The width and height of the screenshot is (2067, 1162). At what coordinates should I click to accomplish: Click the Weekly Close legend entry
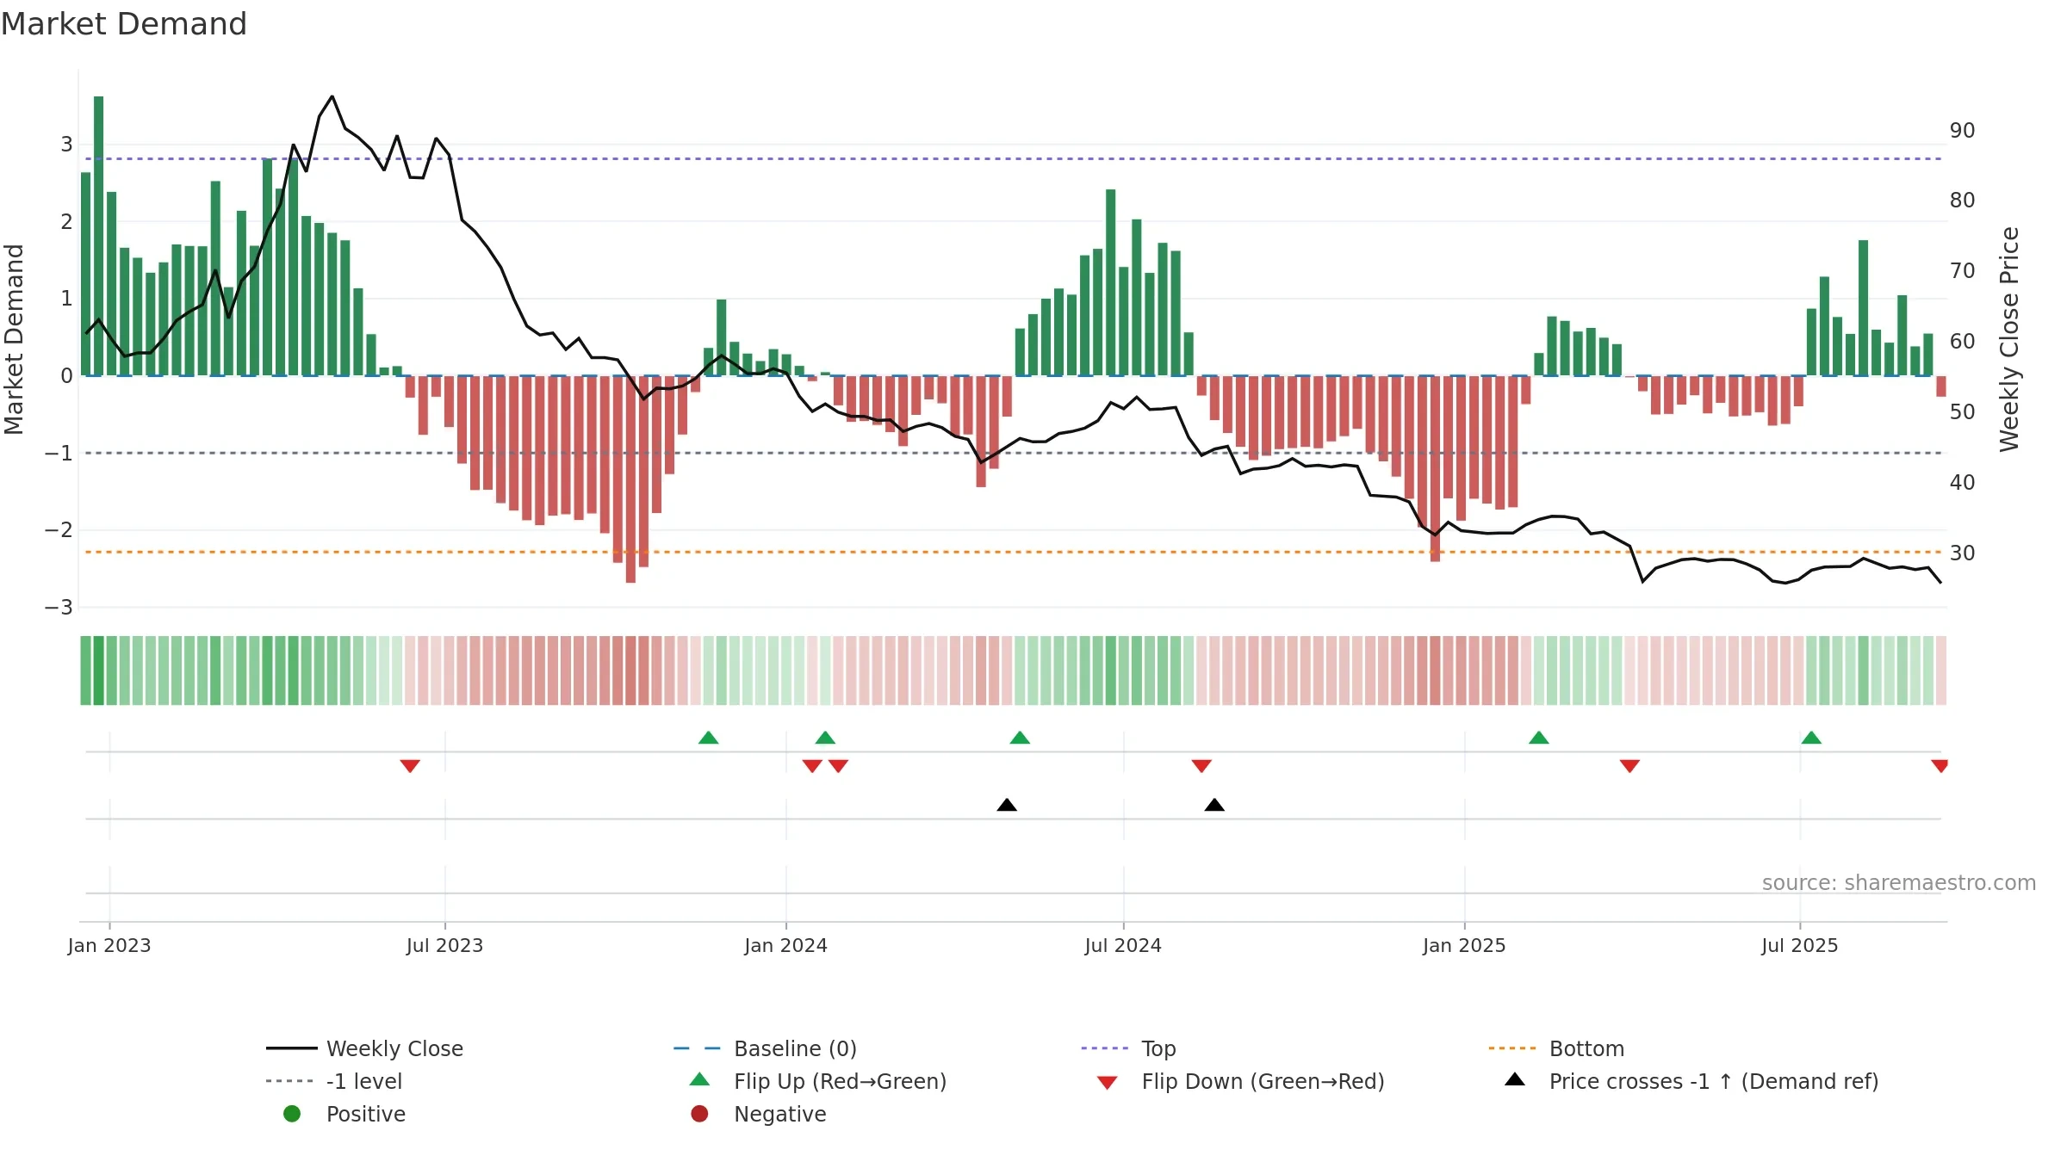tap(364, 1048)
